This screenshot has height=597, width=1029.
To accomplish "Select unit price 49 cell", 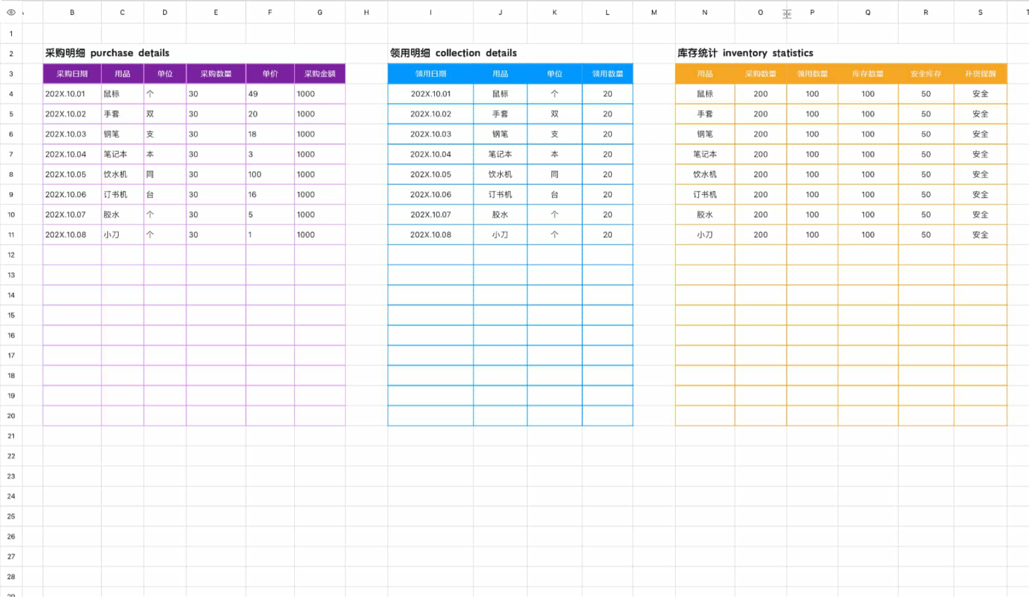I will point(270,93).
